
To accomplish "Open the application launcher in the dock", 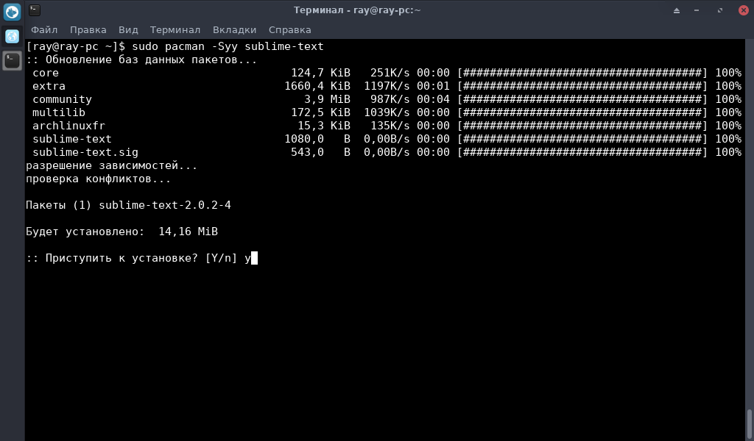I will click(x=12, y=12).
